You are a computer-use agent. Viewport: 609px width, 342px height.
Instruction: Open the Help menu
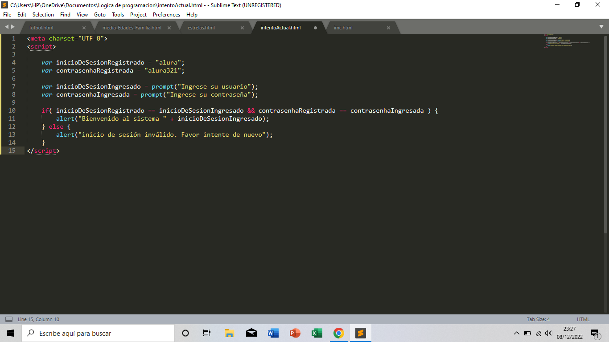192,15
